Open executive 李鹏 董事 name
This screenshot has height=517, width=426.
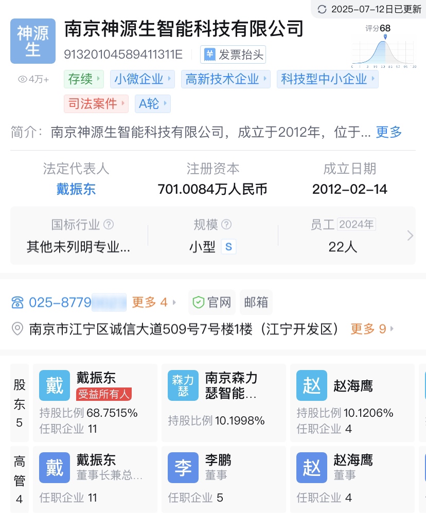(x=218, y=460)
